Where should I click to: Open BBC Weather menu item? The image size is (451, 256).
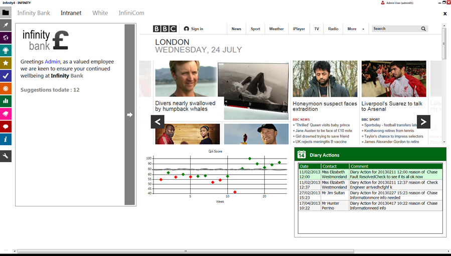[x=276, y=29]
